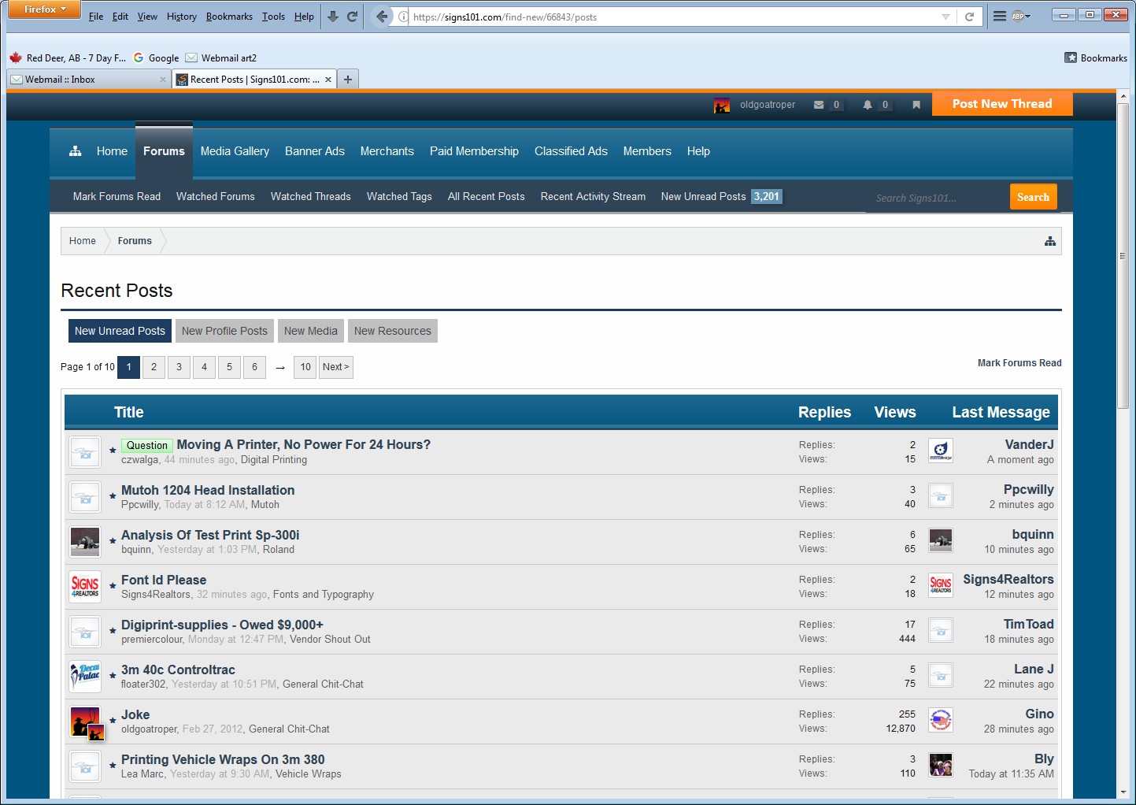Image resolution: width=1136 pixels, height=805 pixels.
Task: Select the New Profile Posts tab
Action: [224, 331]
